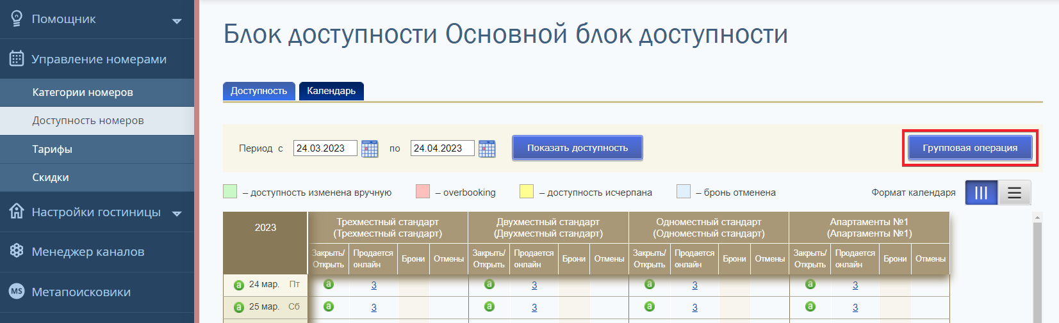Switch to the Доступность tab
Screen dimensions: 1059x323
click(x=259, y=91)
